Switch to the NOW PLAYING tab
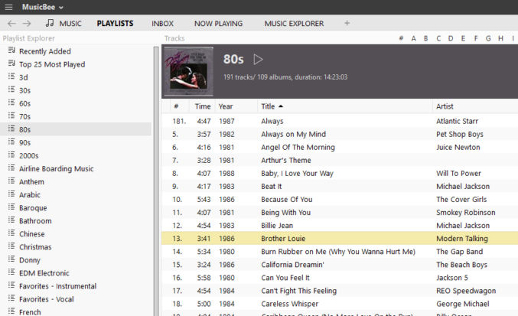Image resolution: width=518 pixels, height=316 pixels. pos(218,24)
